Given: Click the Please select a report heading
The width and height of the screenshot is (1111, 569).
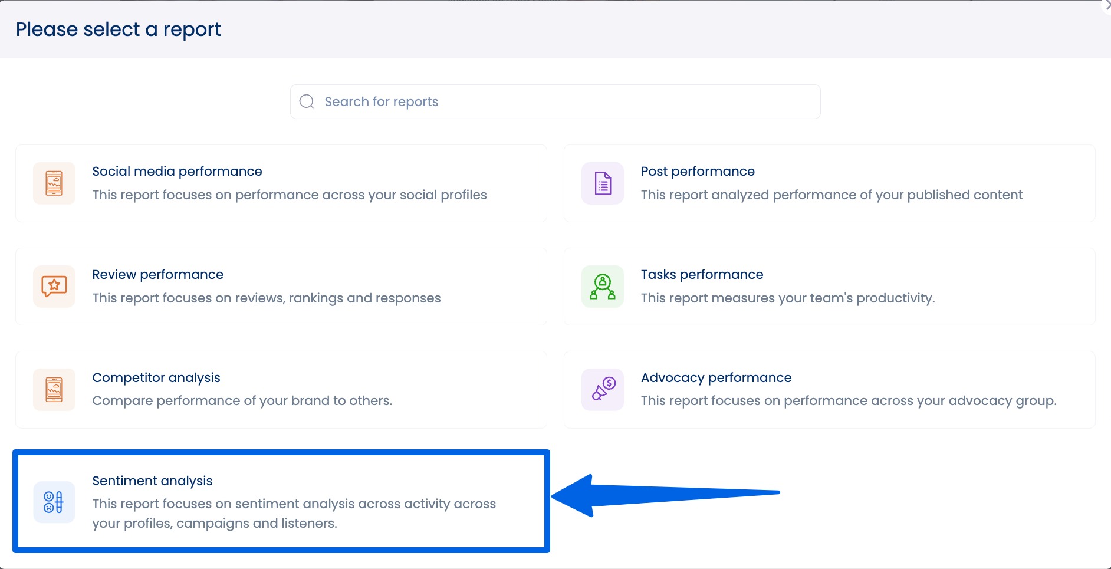Looking at the screenshot, I should [119, 29].
